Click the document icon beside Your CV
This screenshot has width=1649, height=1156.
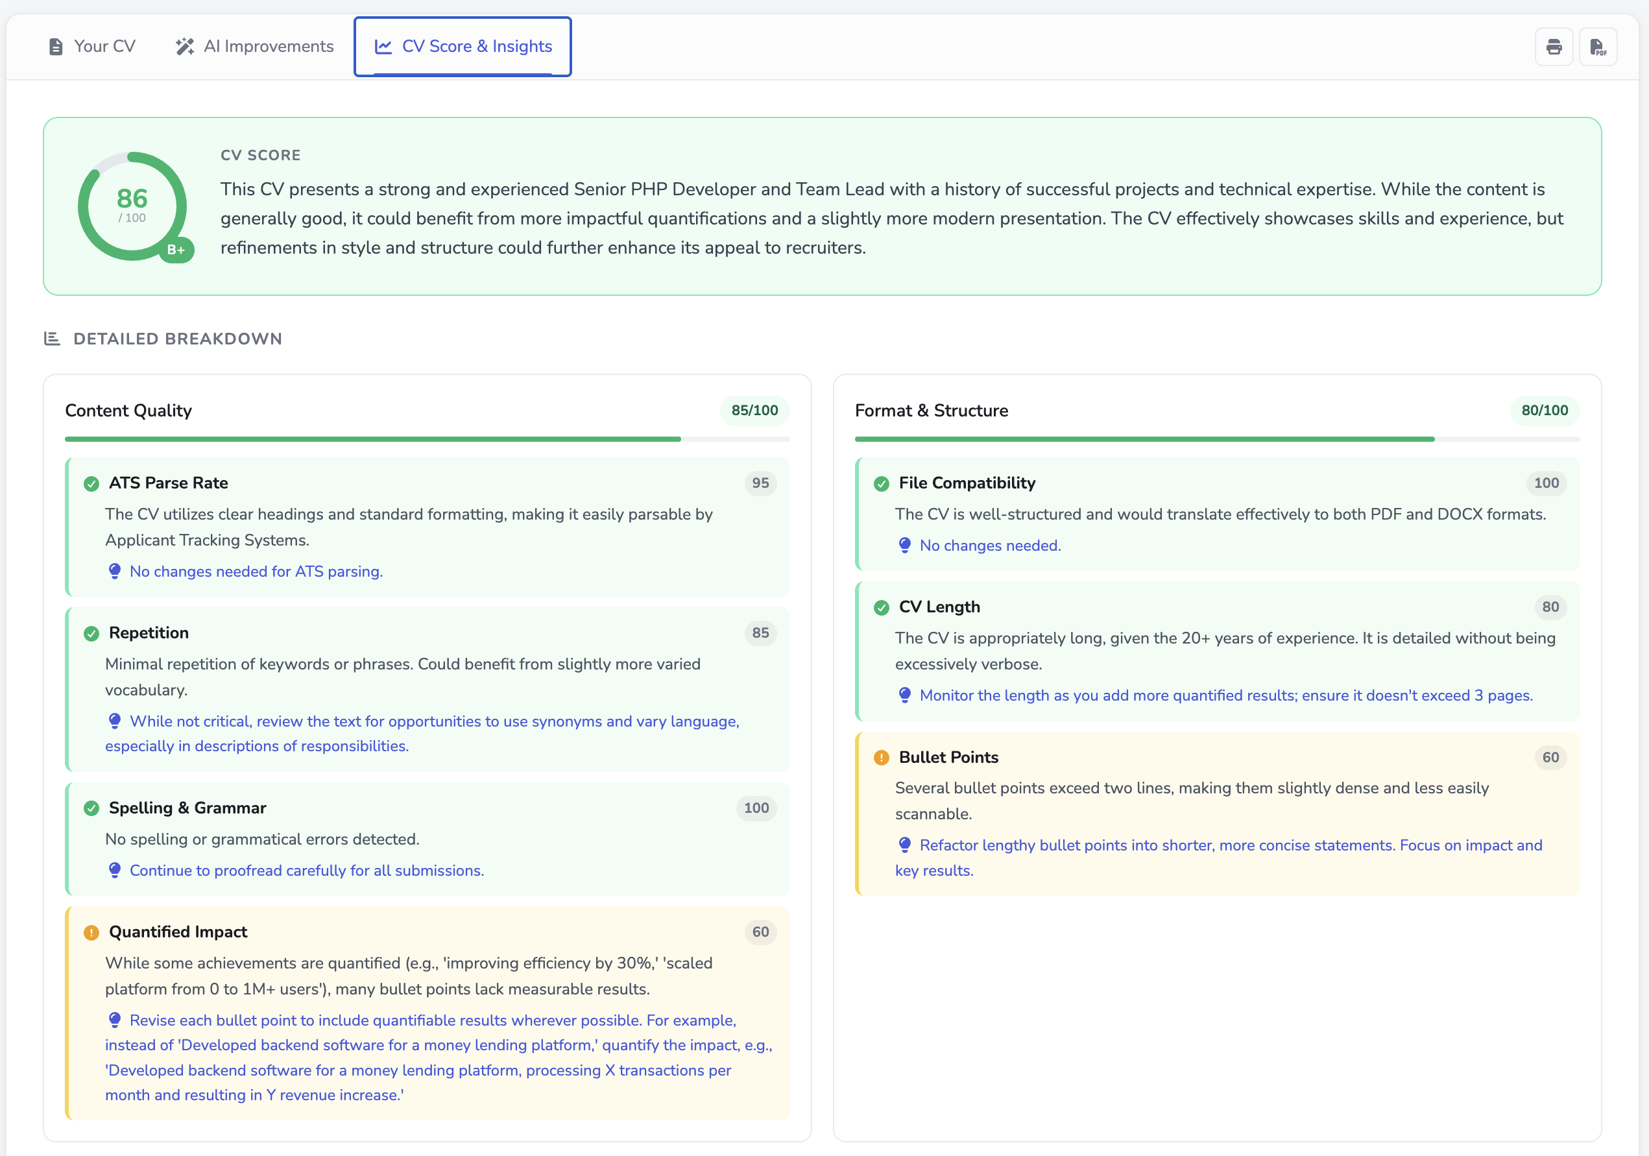click(55, 45)
